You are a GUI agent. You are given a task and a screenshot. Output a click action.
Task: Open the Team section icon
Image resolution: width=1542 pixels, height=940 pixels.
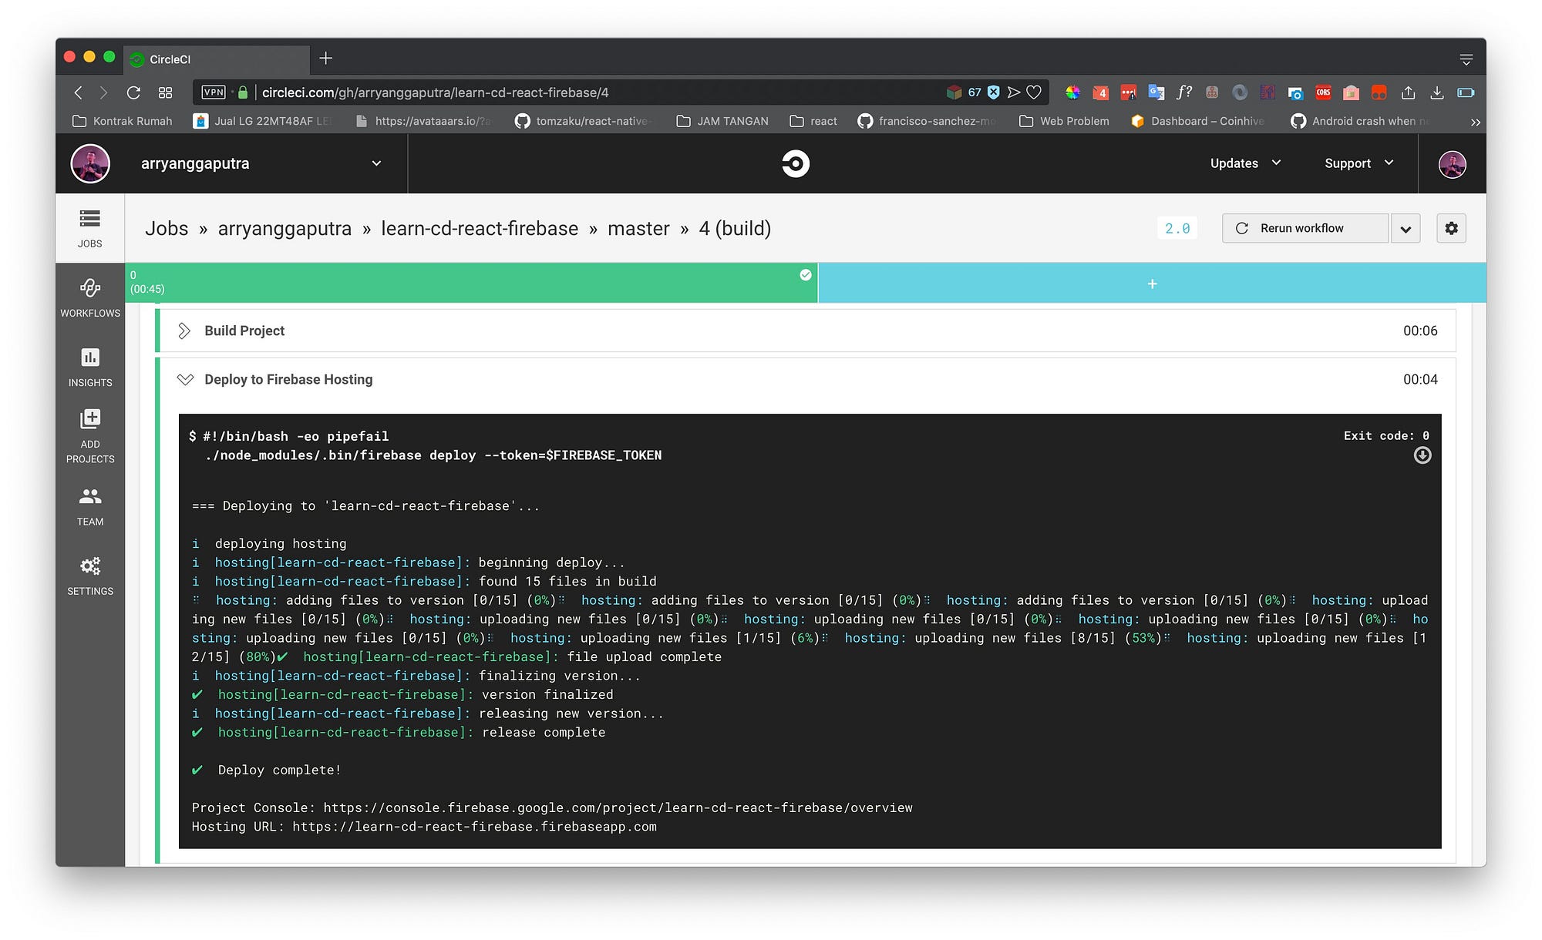89,505
